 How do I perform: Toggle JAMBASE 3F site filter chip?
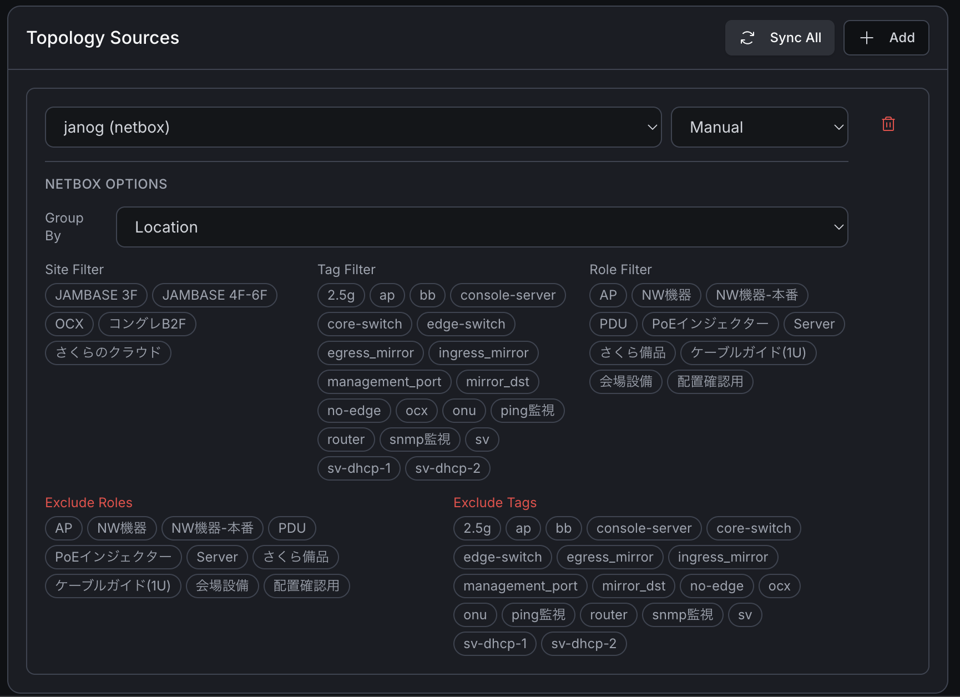point(96,295)
